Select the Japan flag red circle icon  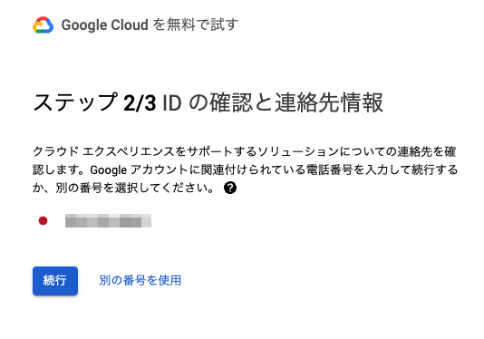(43, 221)
